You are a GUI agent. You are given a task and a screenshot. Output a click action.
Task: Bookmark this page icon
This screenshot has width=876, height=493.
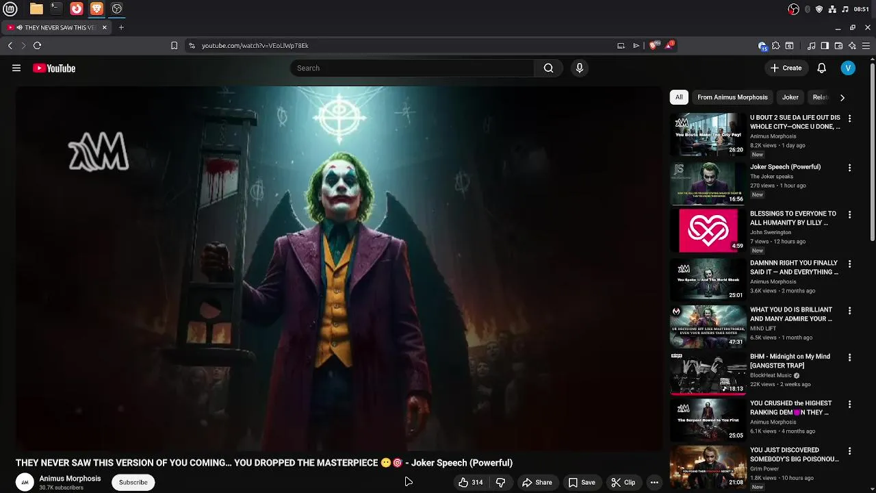pyautogui.click(x=174, y=45)
